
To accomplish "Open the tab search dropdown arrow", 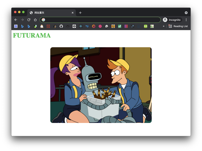I will click(x=186, y=13).
